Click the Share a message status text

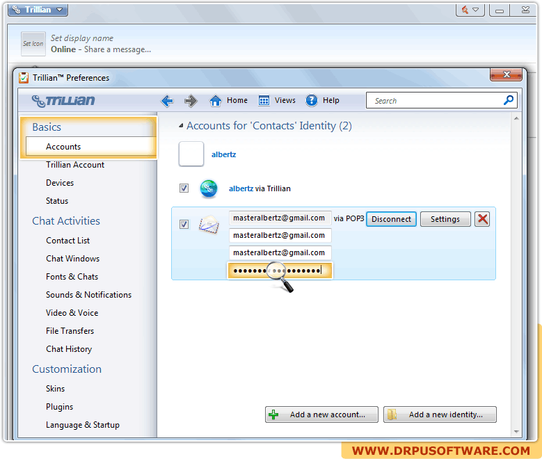[x=118, y=49]
